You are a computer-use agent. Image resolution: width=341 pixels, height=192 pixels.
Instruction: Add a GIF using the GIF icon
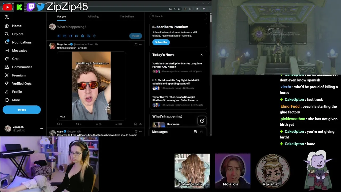click(65, 36)
